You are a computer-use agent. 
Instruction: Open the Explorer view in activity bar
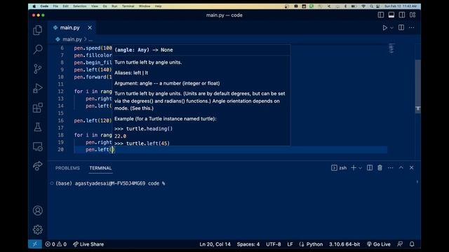point(37,30)
